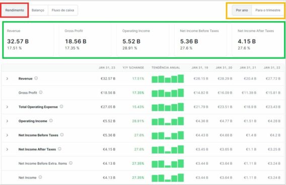The width and height of the screenshot is (286, 185).
Task: Click the Gross Profit 2022 value €15.81 B
Action: point(273,93)
